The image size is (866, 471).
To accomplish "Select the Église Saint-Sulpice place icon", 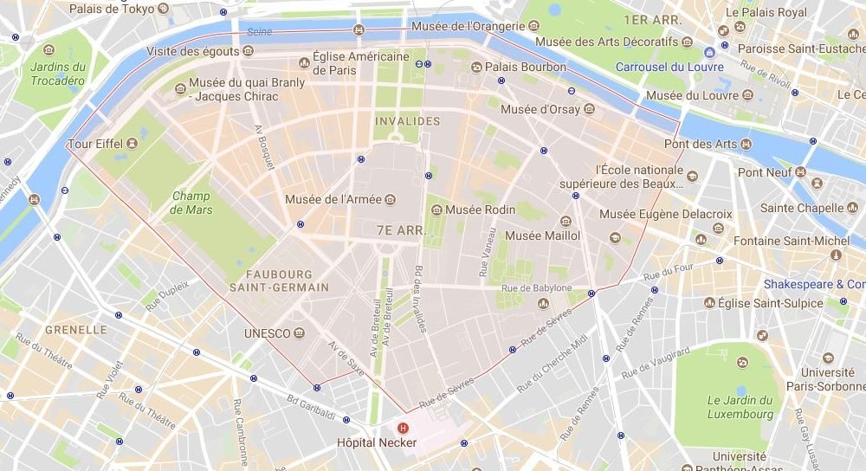I will [710, 302].
